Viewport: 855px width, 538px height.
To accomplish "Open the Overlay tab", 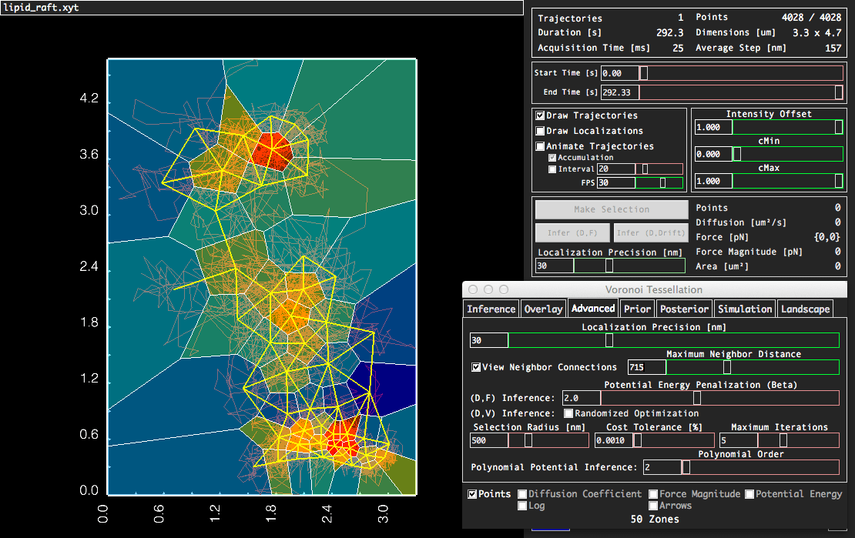I will [x=543, y=309].
